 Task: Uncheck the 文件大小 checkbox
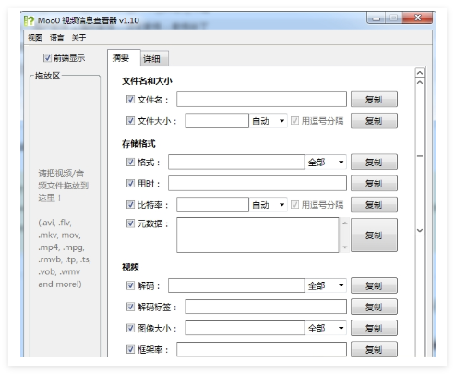coord(130,121)
